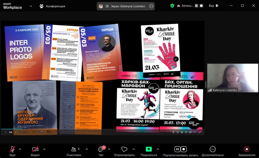Expand the arrow next to Отреагировать

134,149
